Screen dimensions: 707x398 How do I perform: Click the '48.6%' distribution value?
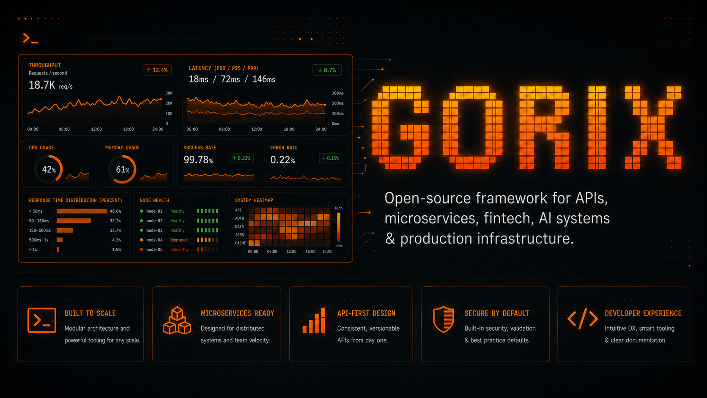click(115, 211)
